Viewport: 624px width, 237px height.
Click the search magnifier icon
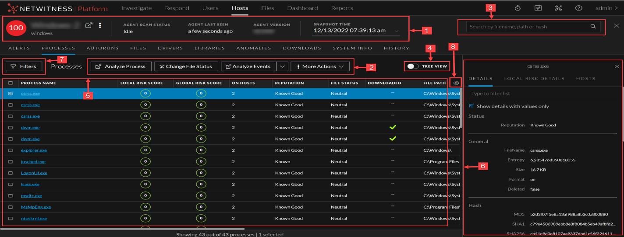point(593,27)
